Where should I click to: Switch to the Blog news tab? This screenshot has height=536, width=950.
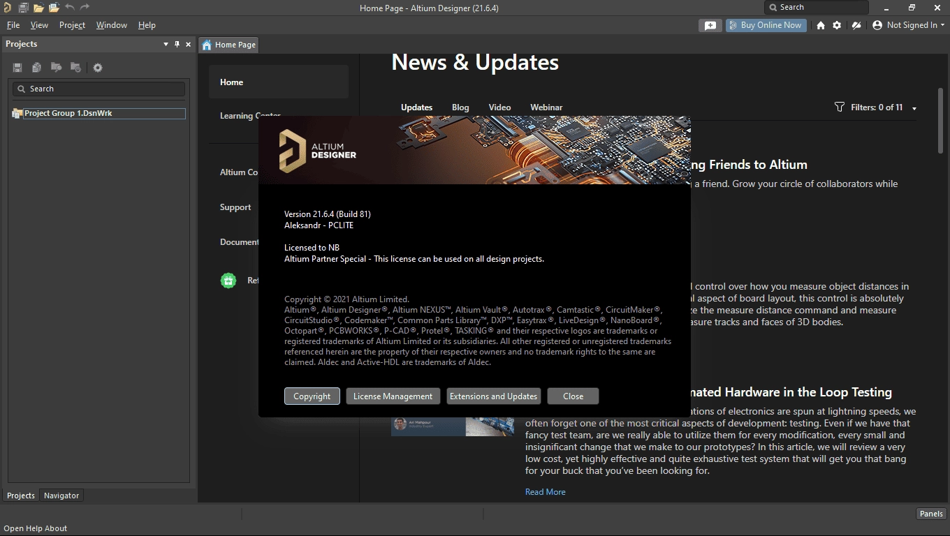(x=460, y=107)
